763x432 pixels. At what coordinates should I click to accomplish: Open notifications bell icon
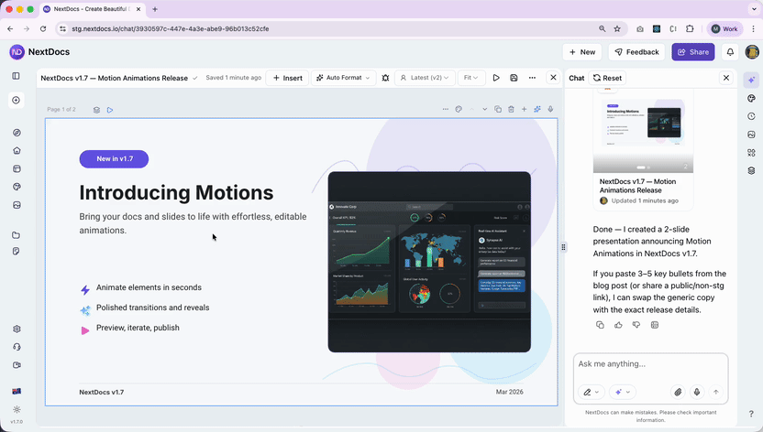coord(730,52)
